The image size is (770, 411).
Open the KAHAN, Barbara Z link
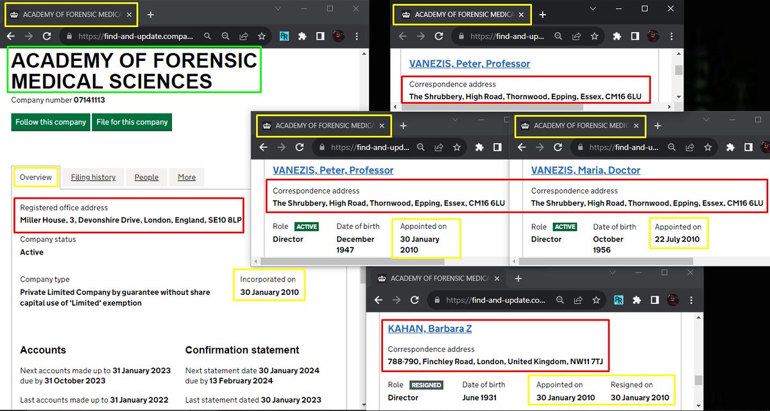[x=430, y=329]
